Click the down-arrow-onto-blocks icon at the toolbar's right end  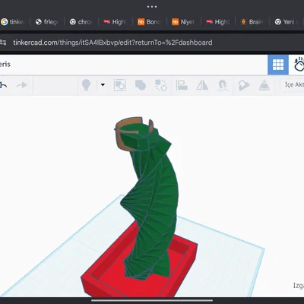click(264, 85)
